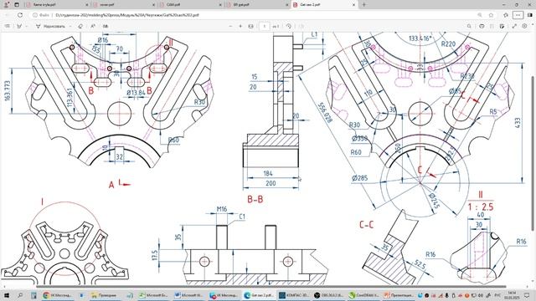
Task: Toggle the Edge sidebar button
Action: pyautogui.click(x=530, y=15)
